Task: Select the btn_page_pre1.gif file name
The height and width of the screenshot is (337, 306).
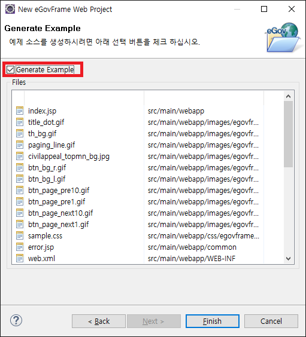Action: [56, 202]
